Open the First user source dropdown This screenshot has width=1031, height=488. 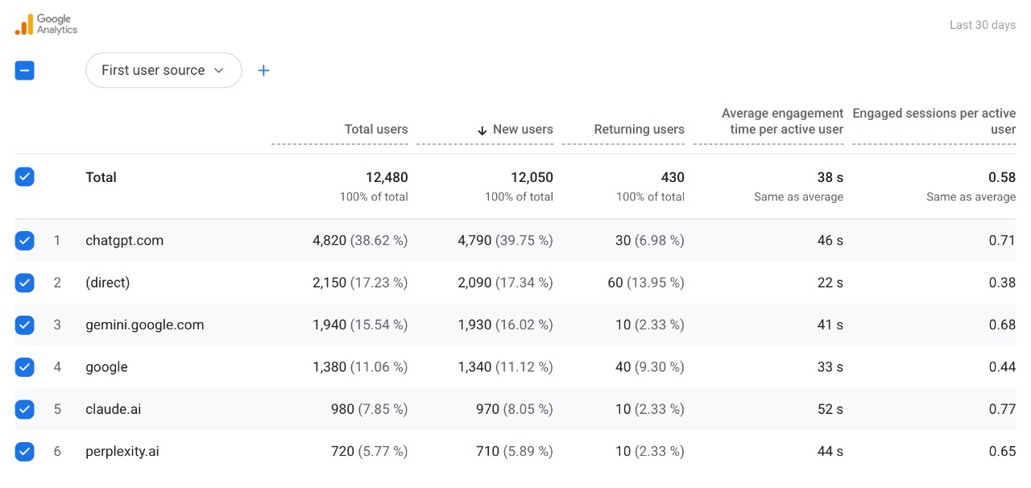click(164, 70)
